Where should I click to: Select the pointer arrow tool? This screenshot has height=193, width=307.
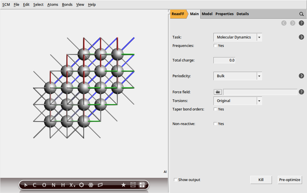pos(26,185)
